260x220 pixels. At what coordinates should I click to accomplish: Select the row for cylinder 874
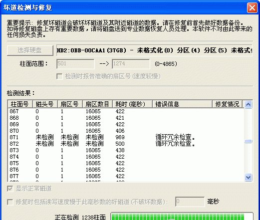tap(126, 157)
